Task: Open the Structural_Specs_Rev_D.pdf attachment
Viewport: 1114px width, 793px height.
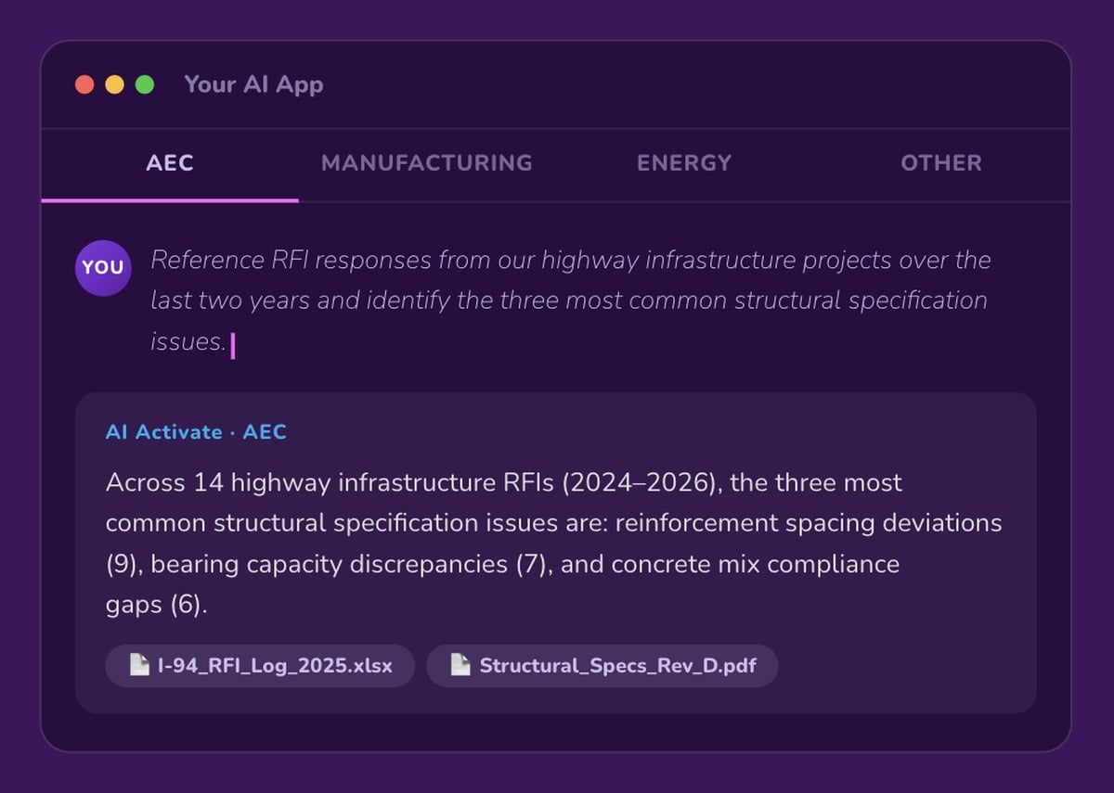Action: [x=602, y=665]
